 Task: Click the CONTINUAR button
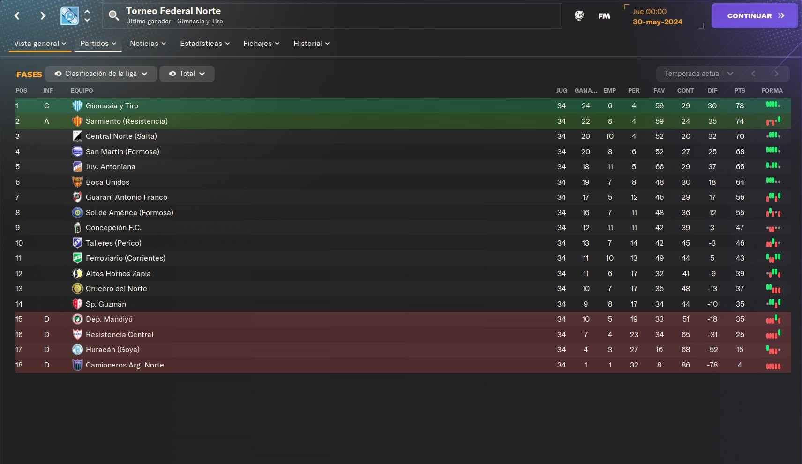(x=755, y=16)
